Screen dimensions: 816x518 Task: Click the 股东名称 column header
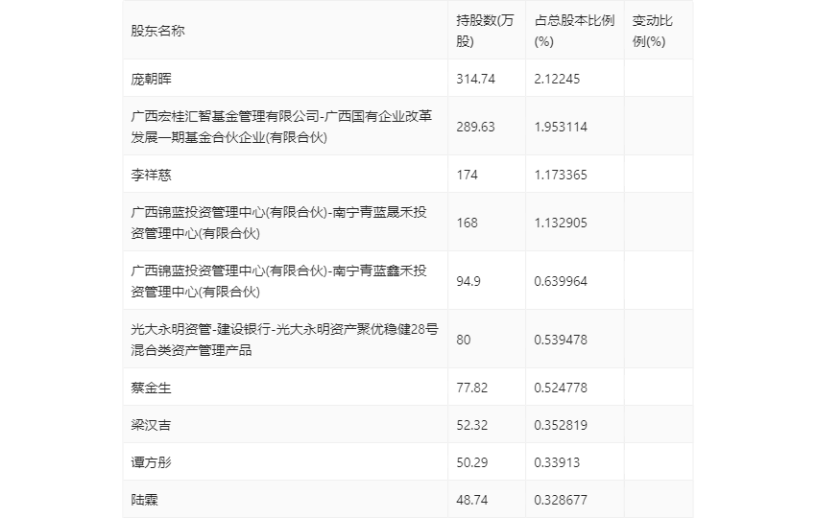coord(157,31)
